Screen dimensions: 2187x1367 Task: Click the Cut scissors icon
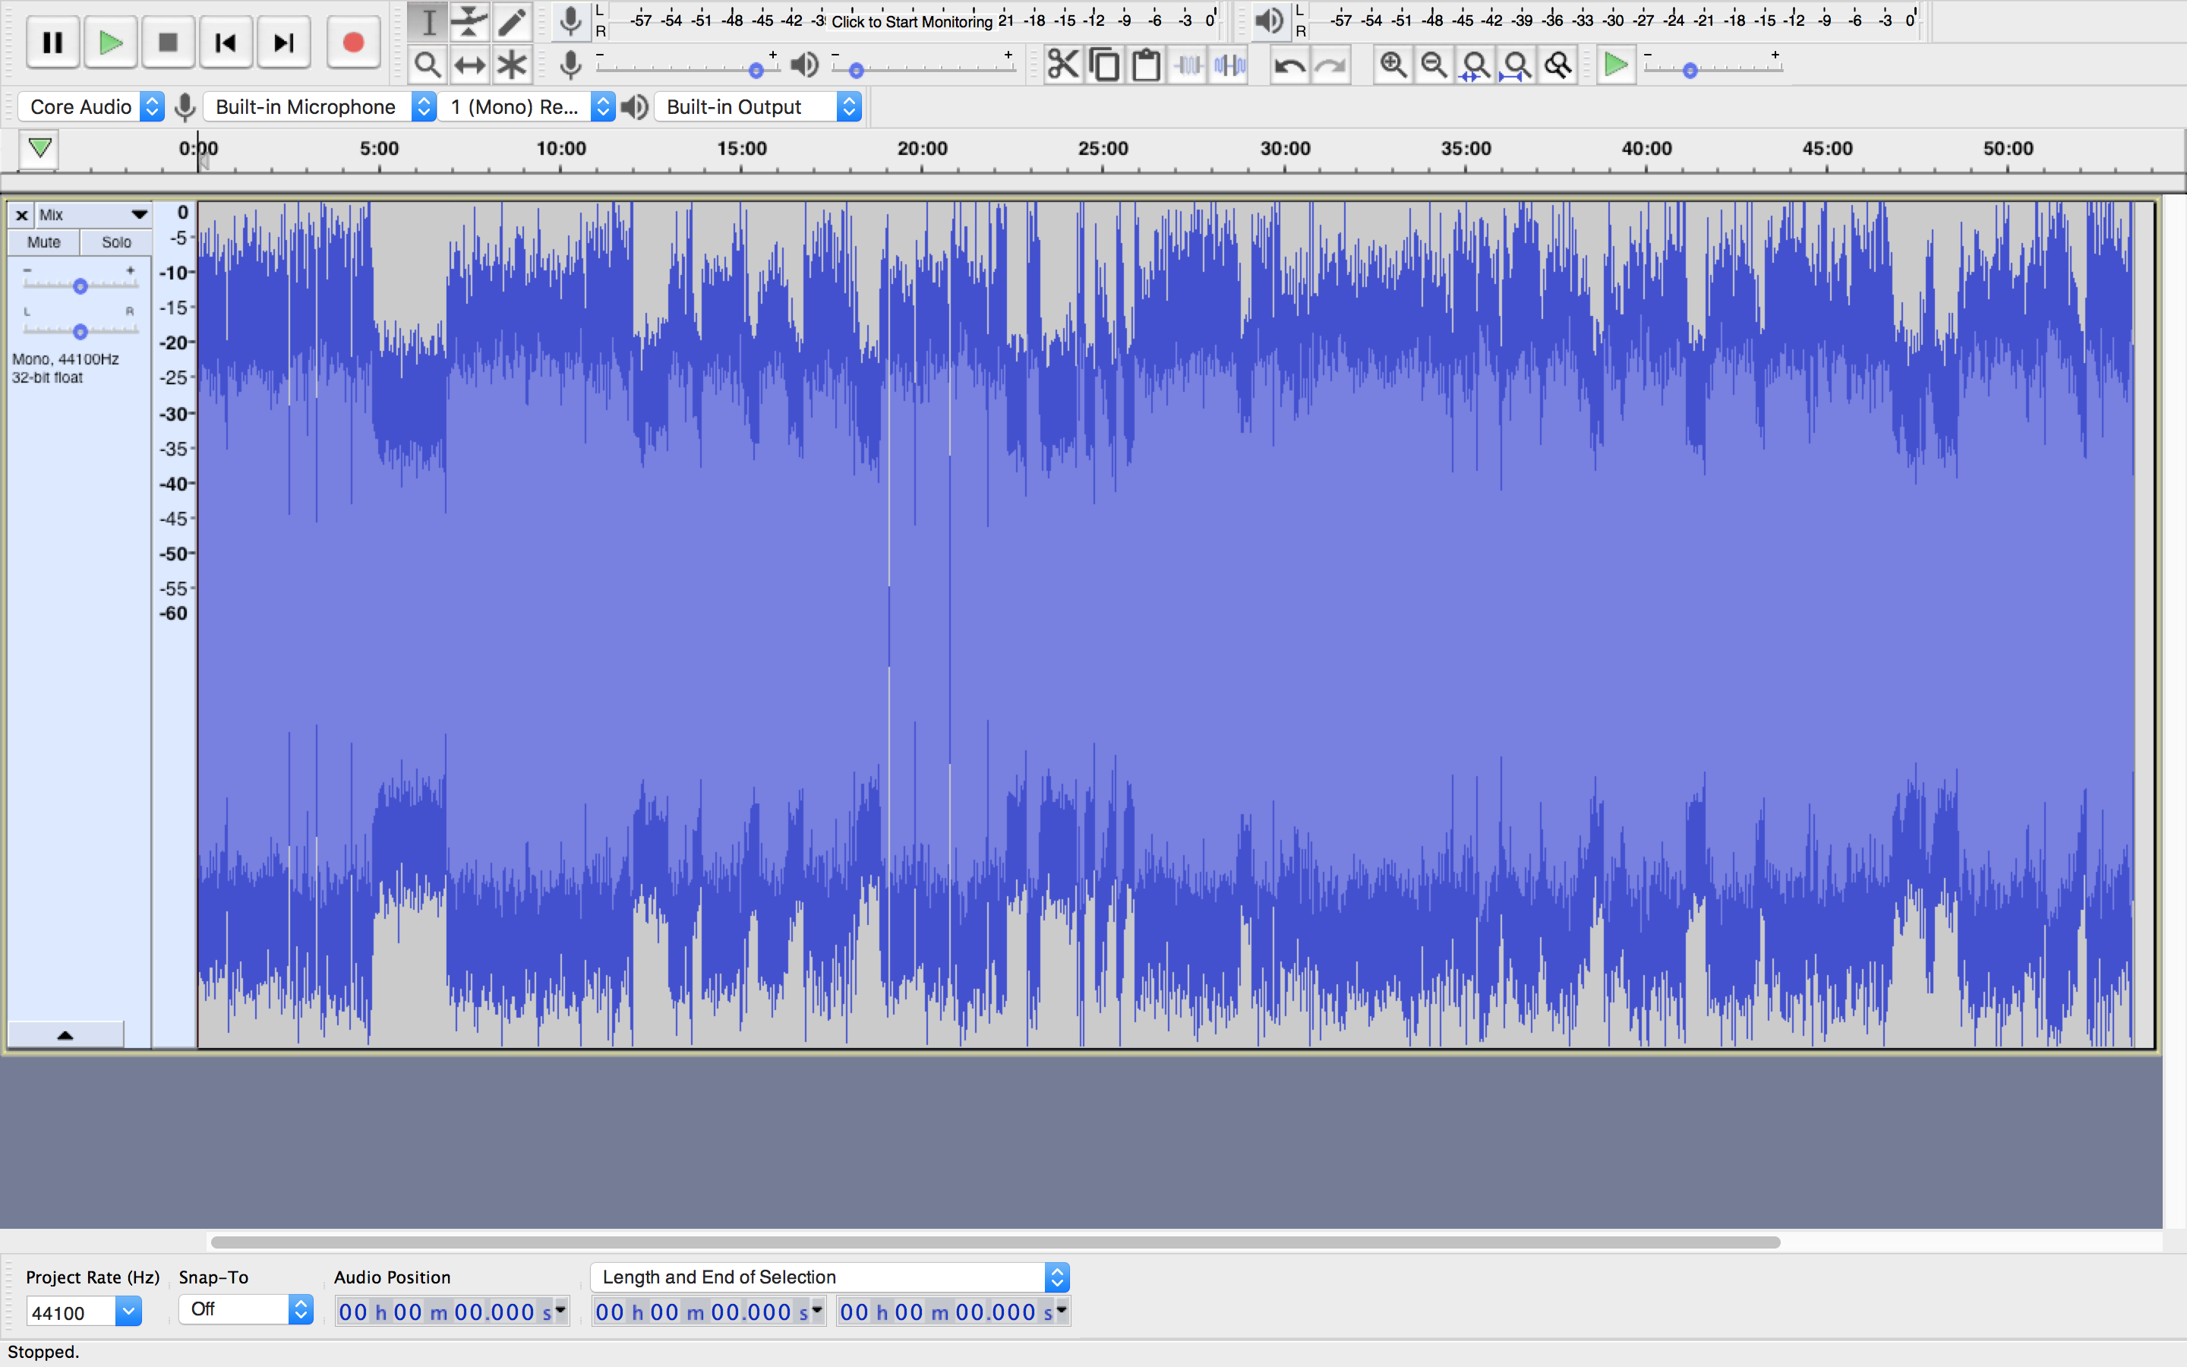[x=1063, y=65]
